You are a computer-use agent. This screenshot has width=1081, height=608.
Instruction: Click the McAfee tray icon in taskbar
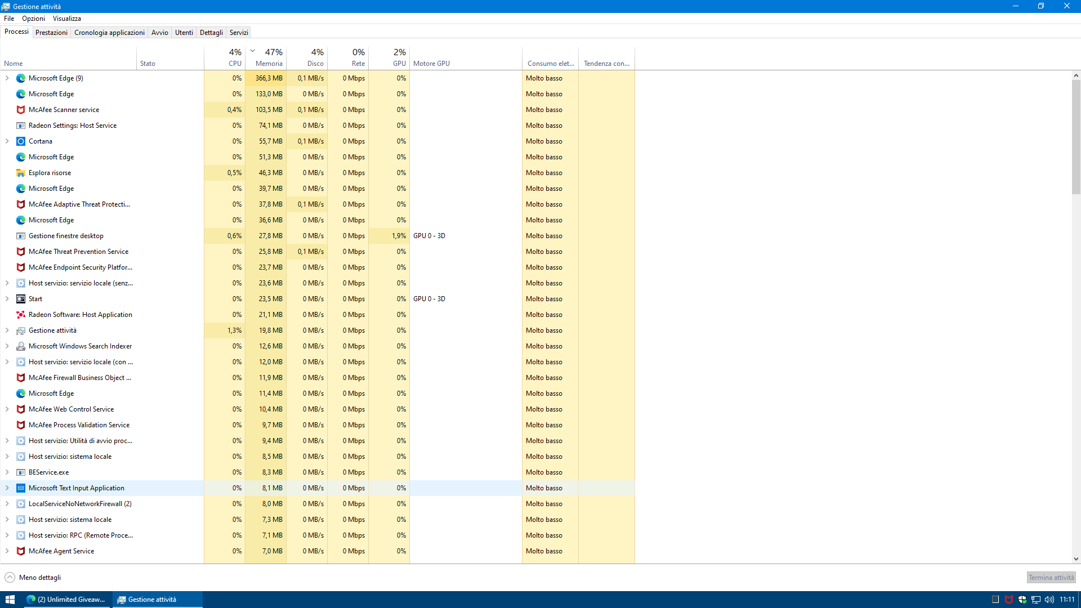click(1009, 600)
